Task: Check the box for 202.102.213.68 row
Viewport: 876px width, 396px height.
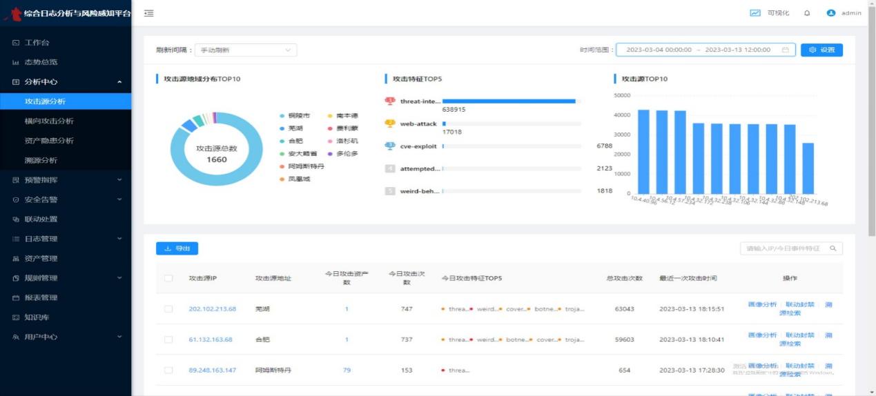Action: [168, 309]
